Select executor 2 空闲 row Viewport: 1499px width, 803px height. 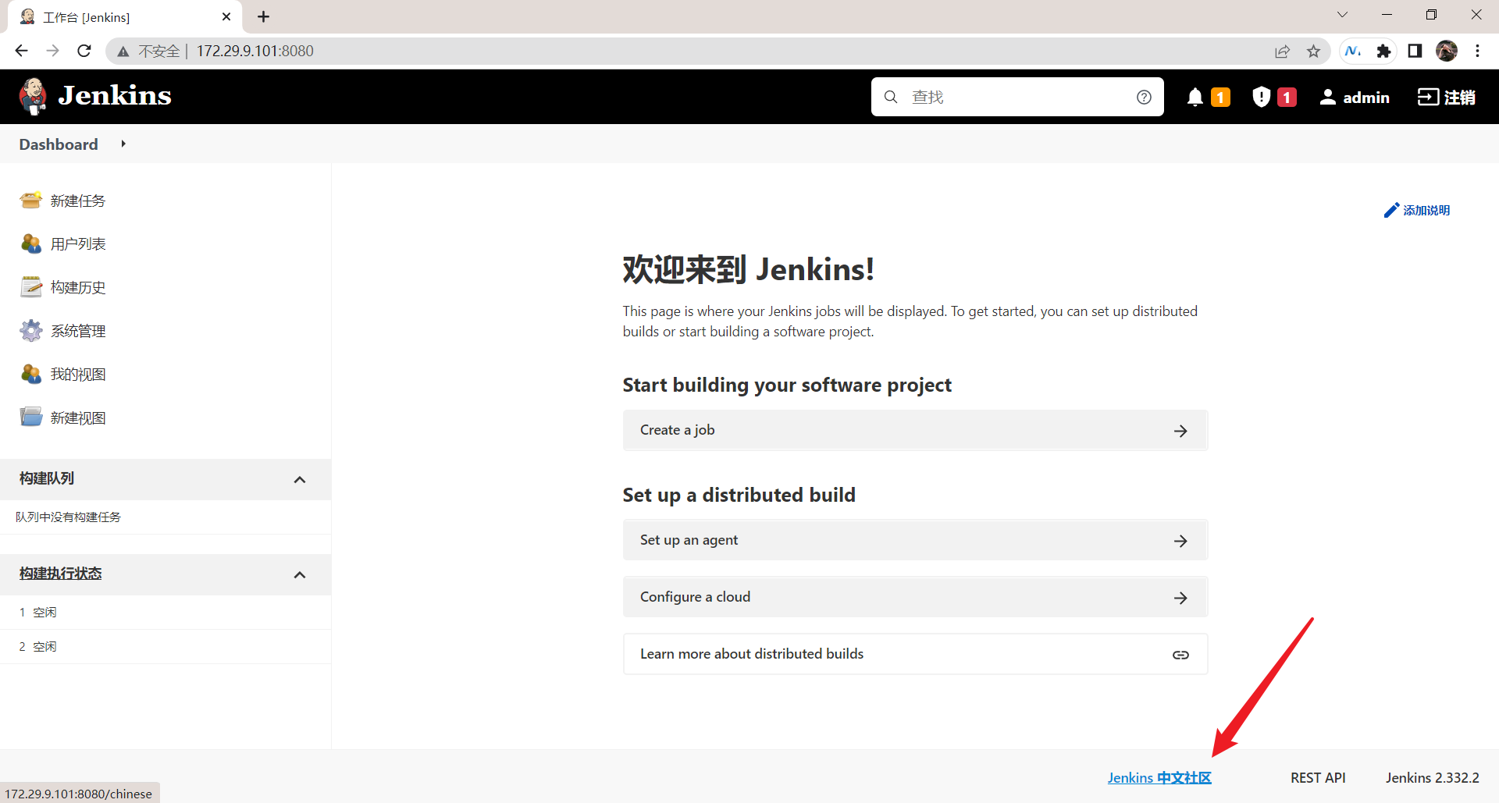(x=166, y=647)
